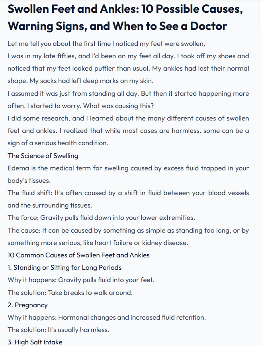The height and width of the screenshot is (346, 262).
Task: Click the text 'What was causing this?'
Action: pyautogui.click(x=118, y=106)
